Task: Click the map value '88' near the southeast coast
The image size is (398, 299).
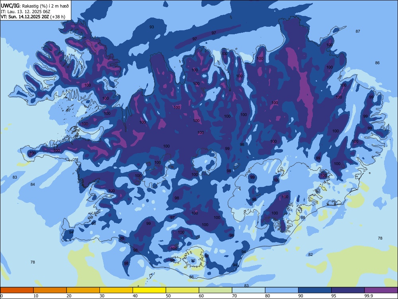Action: pyautogui.click(x=303, y=217)
